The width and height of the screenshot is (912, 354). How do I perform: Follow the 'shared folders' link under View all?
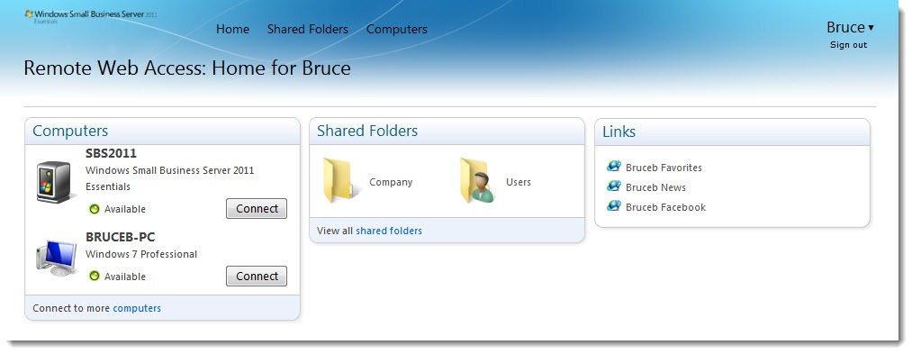coord(389,231)
